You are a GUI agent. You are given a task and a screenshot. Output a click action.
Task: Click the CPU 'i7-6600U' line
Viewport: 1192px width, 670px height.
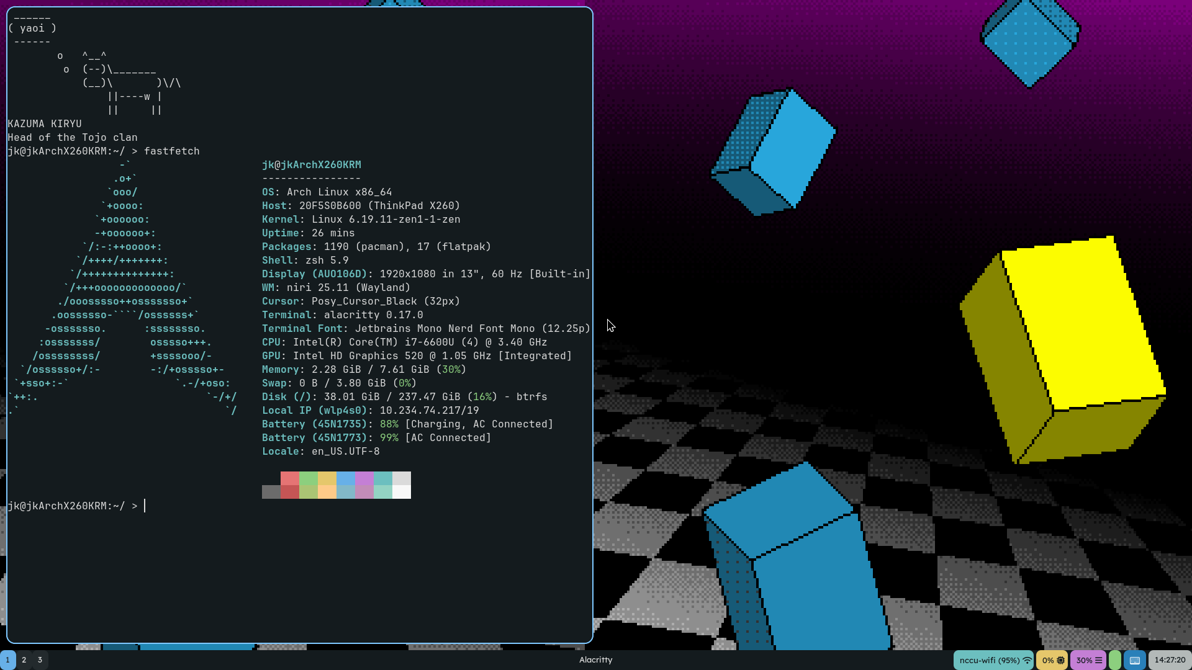405,342
